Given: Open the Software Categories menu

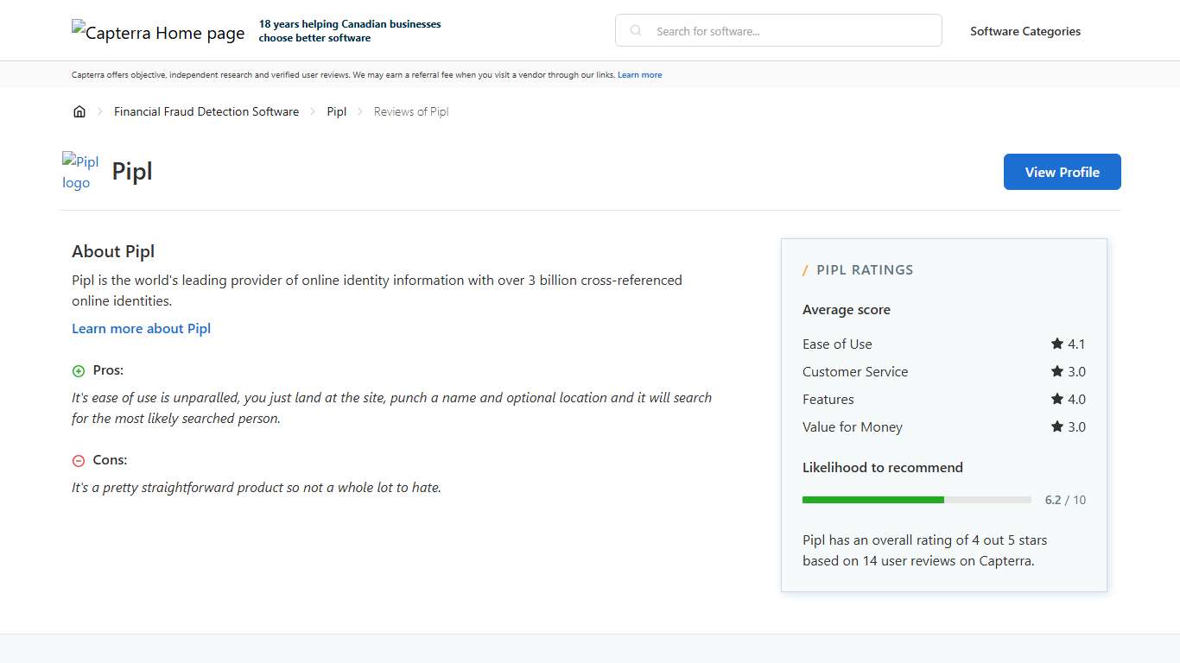Looking at the screenshot, I should 1025,31.
